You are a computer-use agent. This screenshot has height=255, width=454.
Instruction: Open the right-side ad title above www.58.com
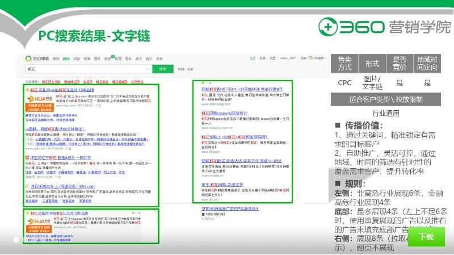pyautogui.click(x=234, y=137)
